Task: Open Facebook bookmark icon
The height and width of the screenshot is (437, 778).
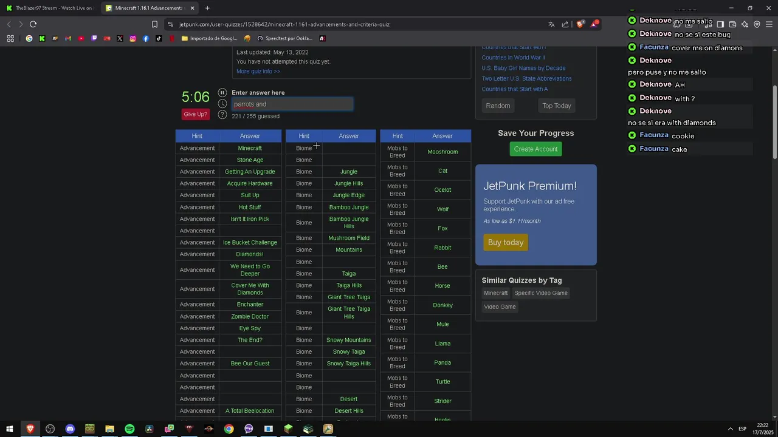Action: tap(146, 38)
